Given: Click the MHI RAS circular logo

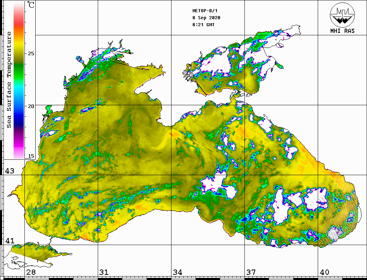Looking at the screenshot, I should 343,15.
